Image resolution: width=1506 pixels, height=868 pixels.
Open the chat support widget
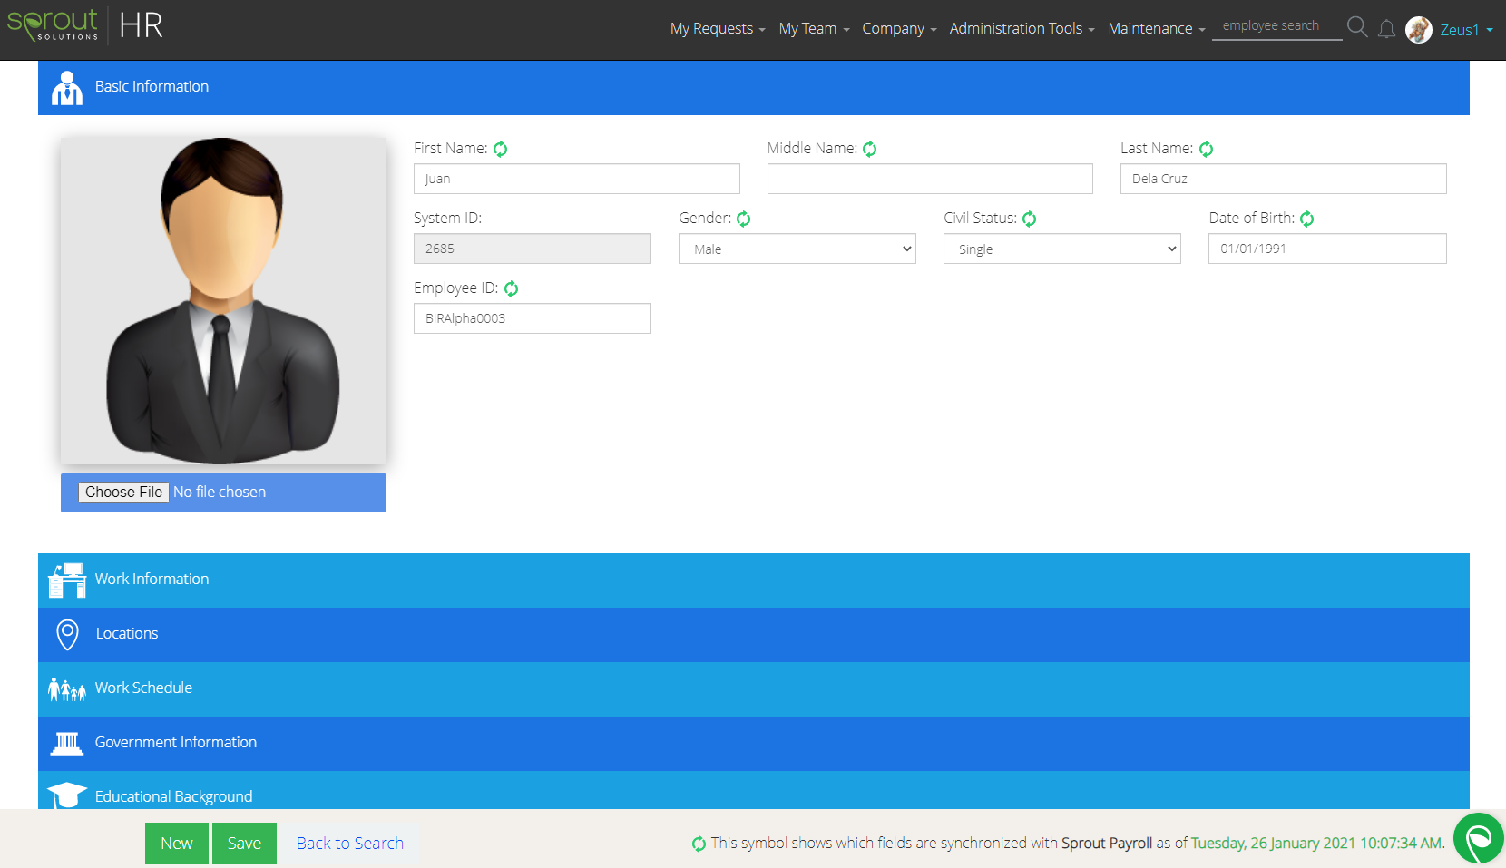coord(1478,839)
